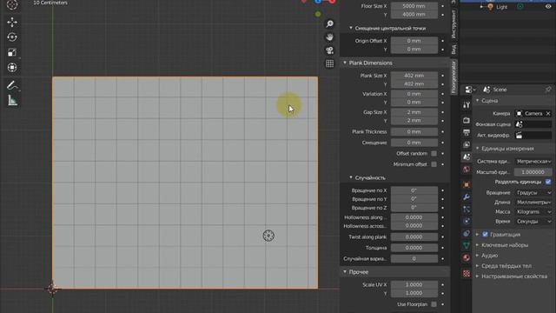Open the Время Секунды dropdown
Image resolution: width=556 pixels, height=313 pixels.
tap(533, 221)
